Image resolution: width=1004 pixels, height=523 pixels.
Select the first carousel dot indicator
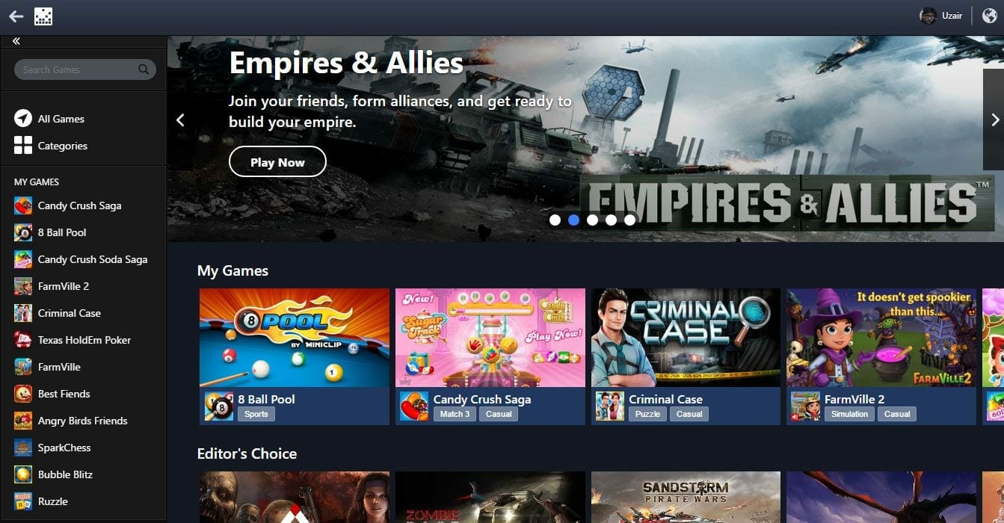click(x=555, y=220)
